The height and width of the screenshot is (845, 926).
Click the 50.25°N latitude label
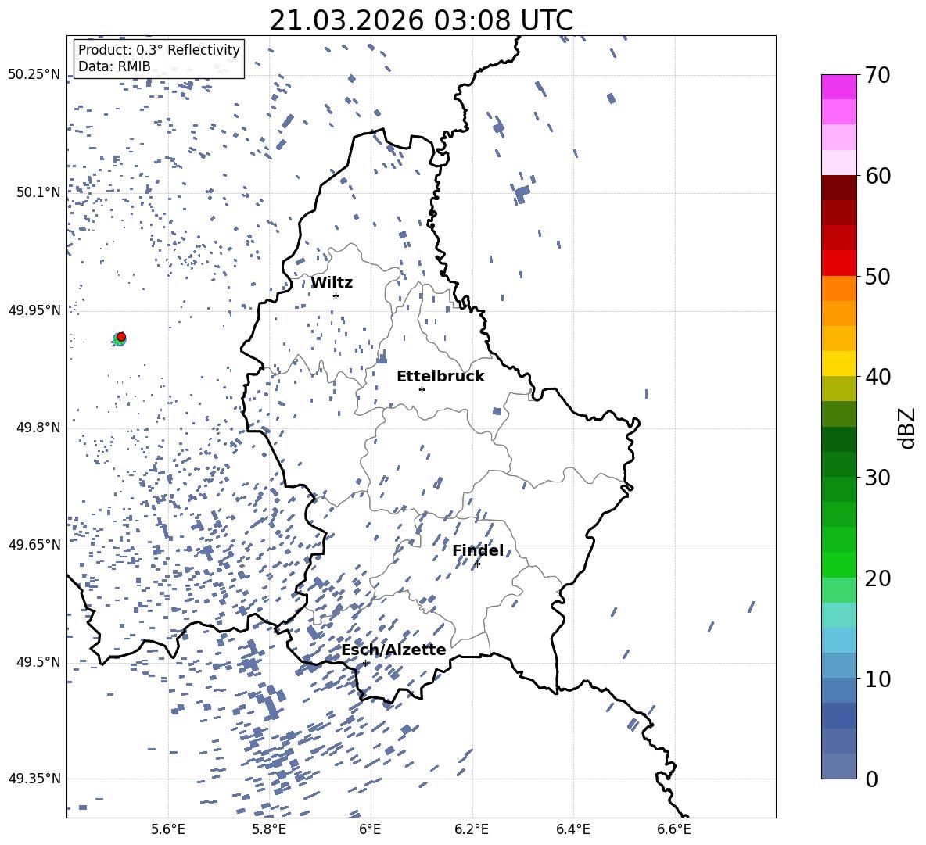[x=34, y=75]
